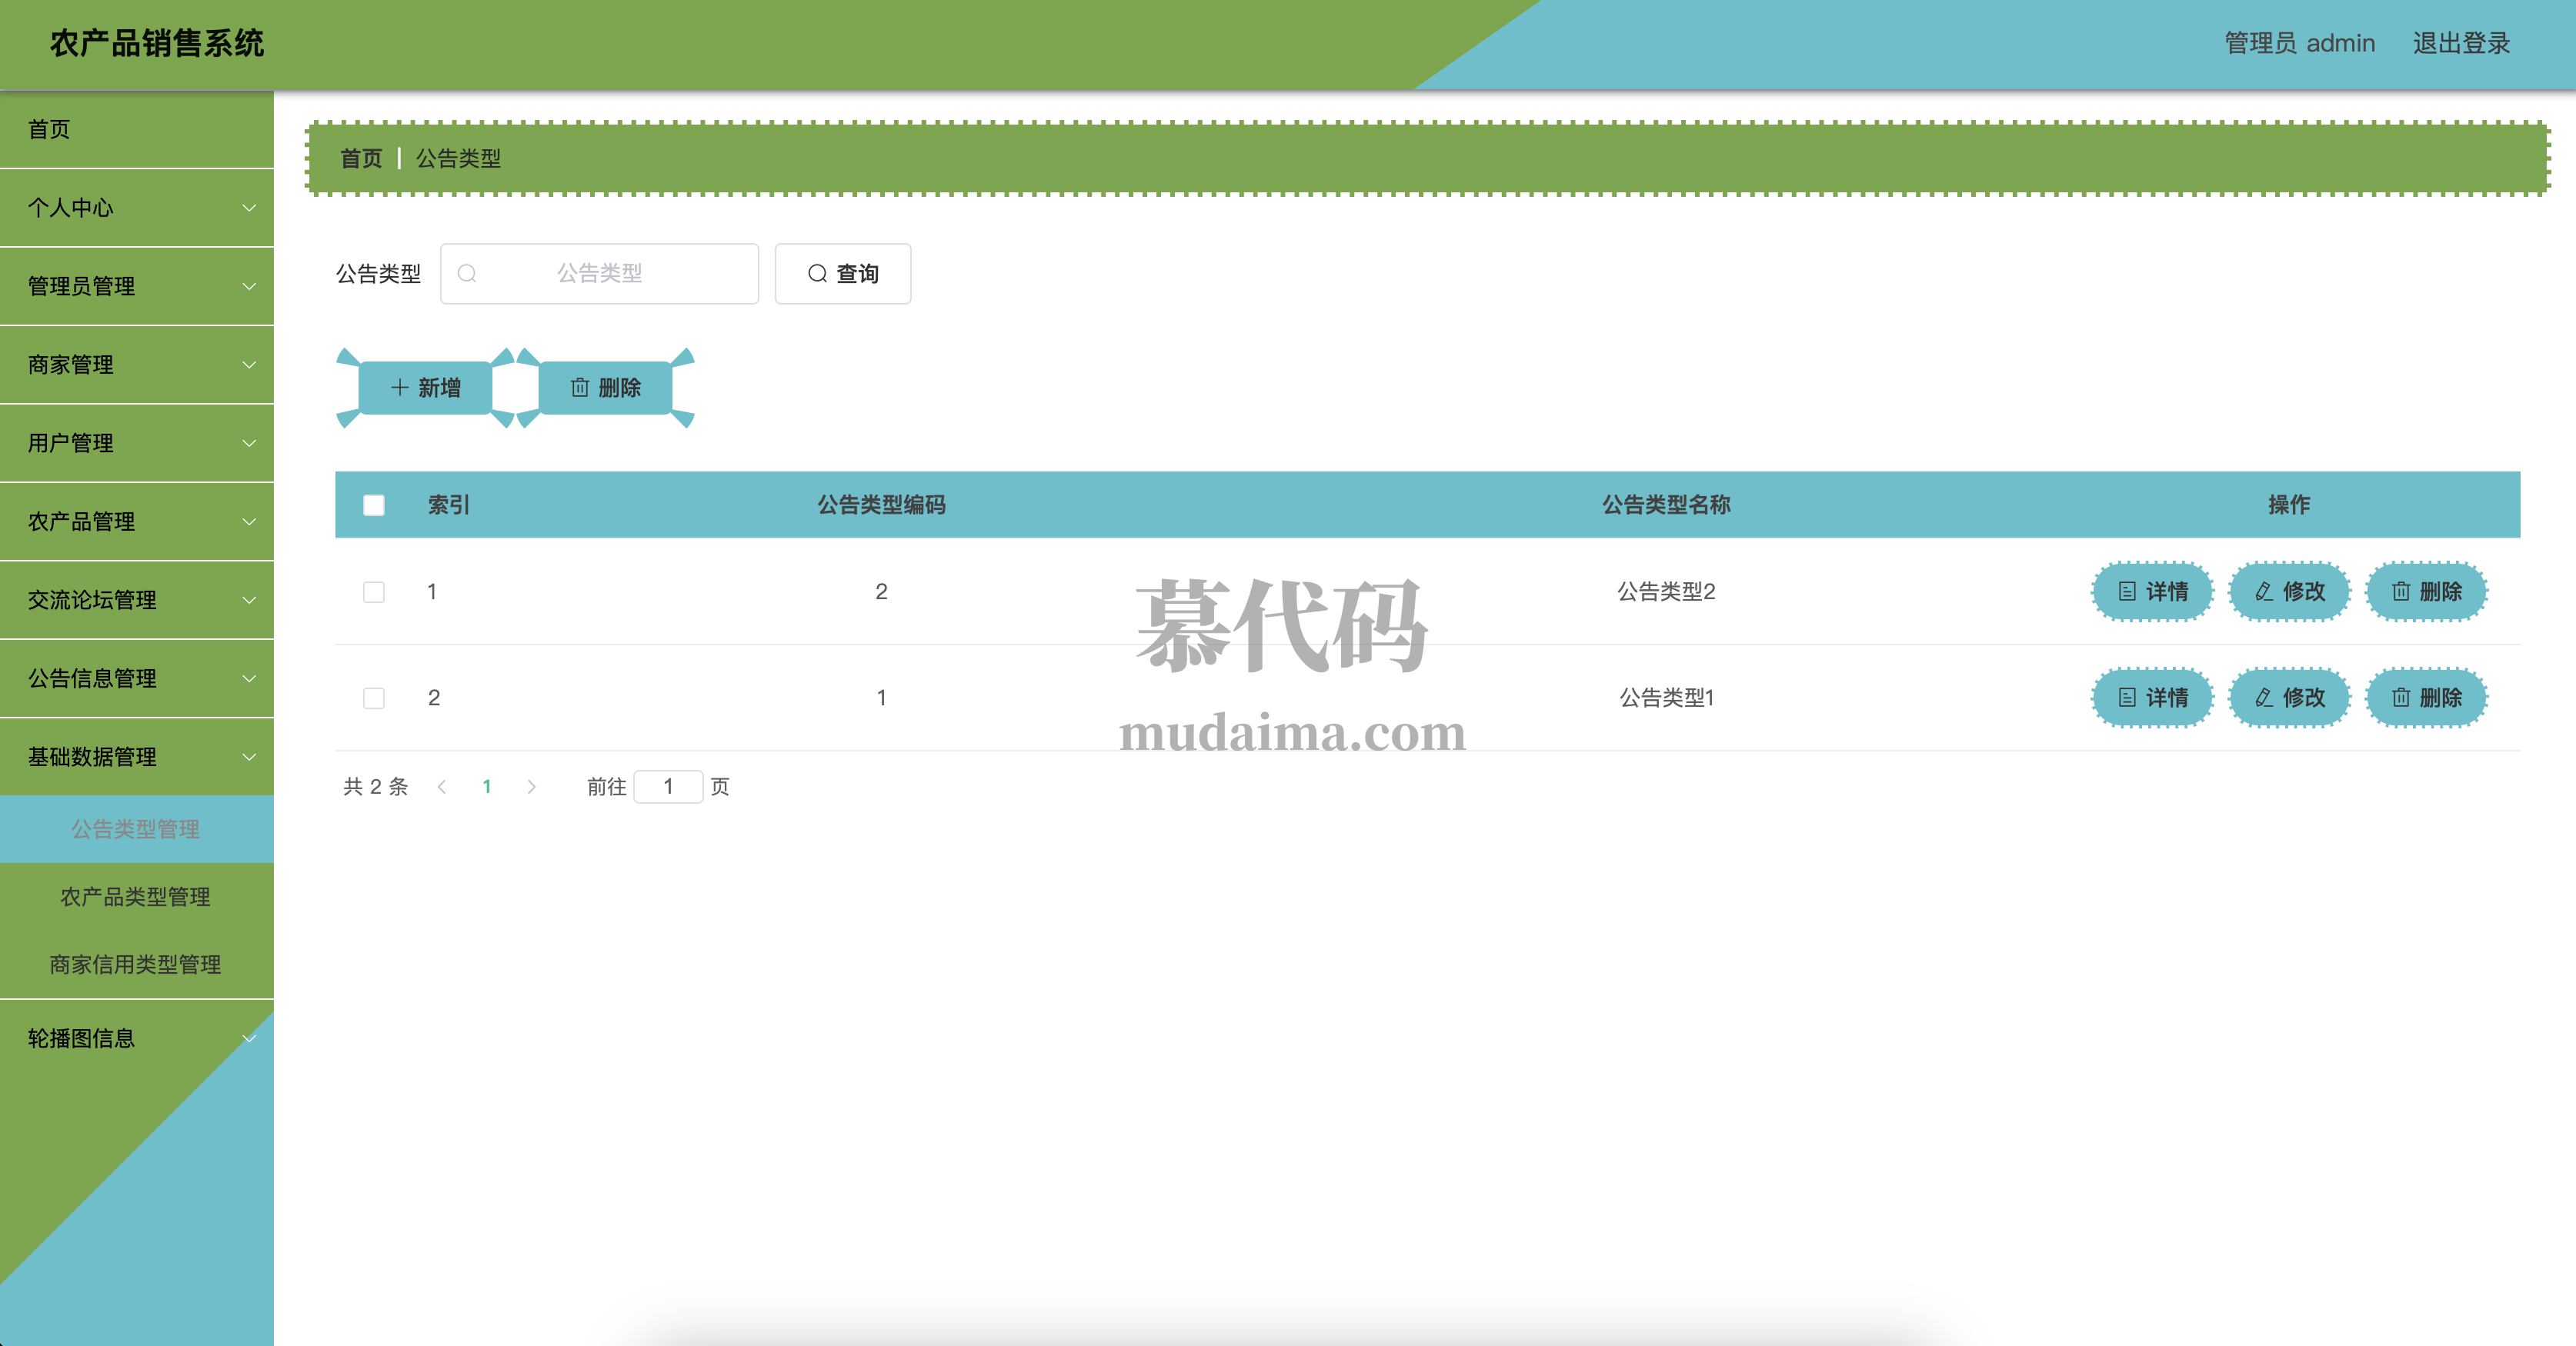Click trash icon on batch 删除 button
Viewport: 2576px width, 1346px height.
click(580, 387)
